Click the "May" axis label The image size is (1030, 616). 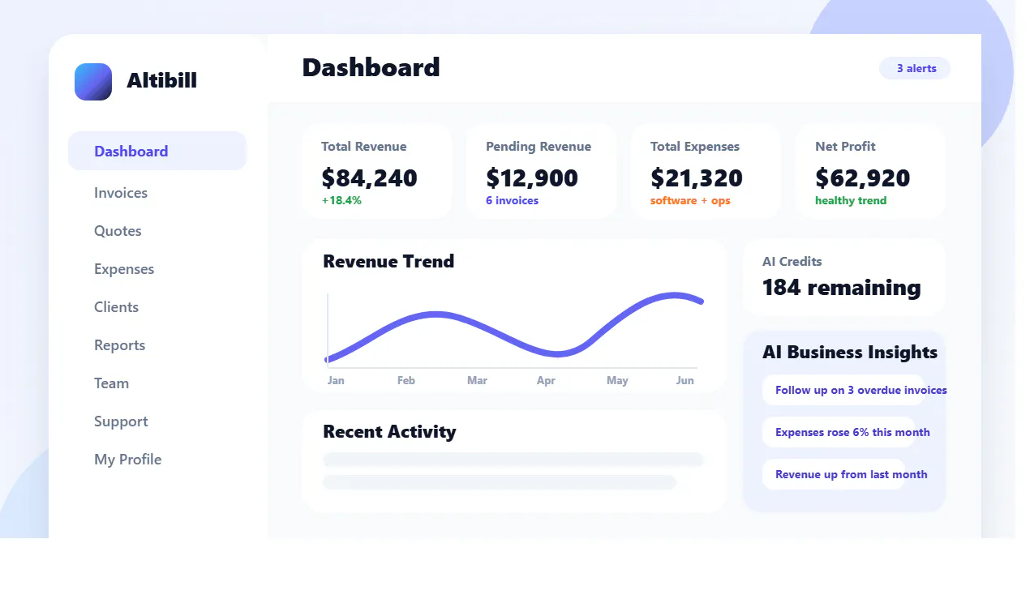tap(617, 380)
